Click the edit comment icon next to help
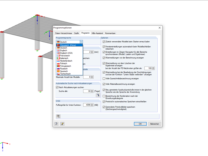This screenshot has height=156, width=208. tap(62, 124)
